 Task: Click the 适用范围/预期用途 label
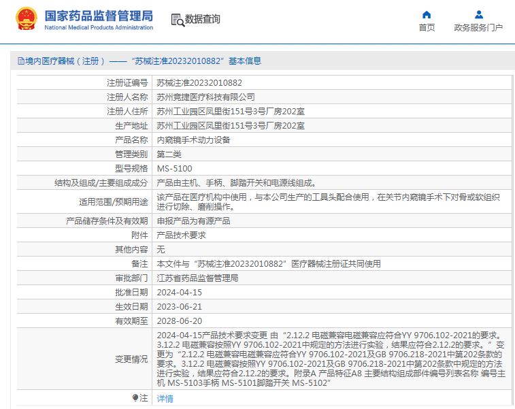click(x=114, y=201)
